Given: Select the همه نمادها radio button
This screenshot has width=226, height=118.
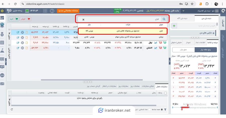Looking at the screenshot, I should 162,109.
